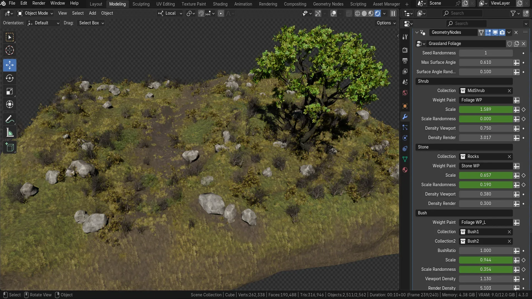This screenshot has width=532, height=299.
Task: Enable Material Preview shading mode
Action: (x=371, y=13)
